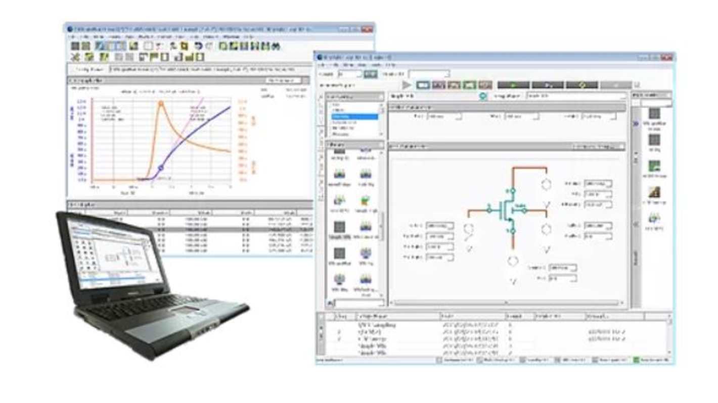The image size is (718, 403).
Task: Click the middle device parameter field above schematic
Action: pyautogui.click(x=522, y=116)
